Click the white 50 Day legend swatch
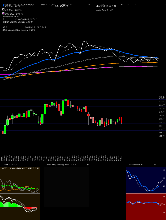166x220 pixels. pos(3,10)
